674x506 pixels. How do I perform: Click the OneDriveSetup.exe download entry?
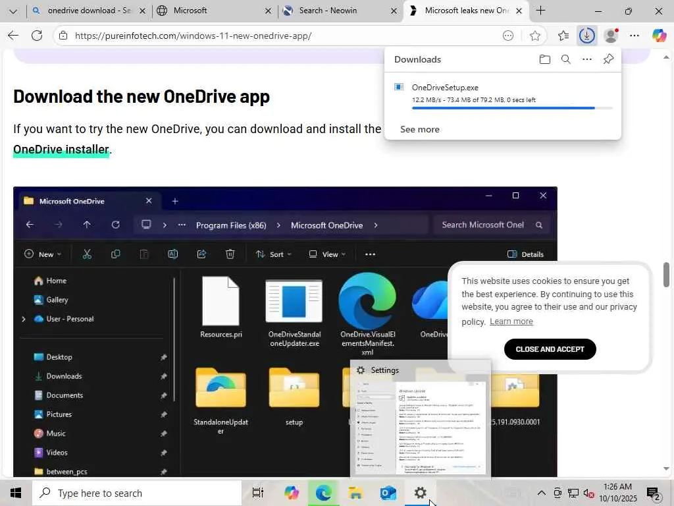pos(502,96)
